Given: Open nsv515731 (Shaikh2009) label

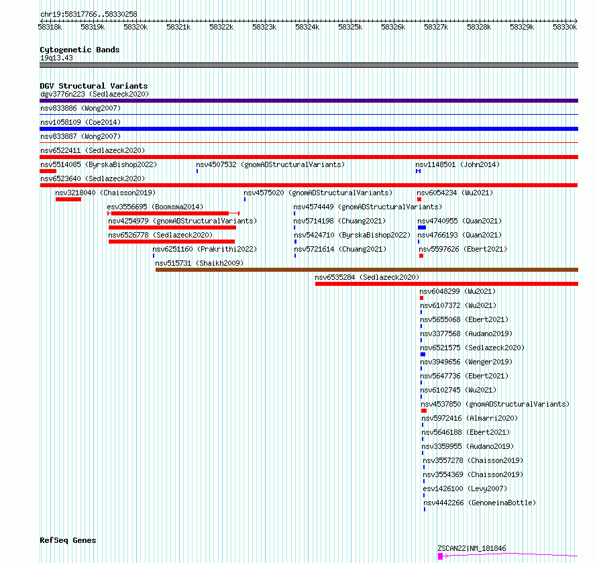Looking at the screenshot, I should pos(199,263).
